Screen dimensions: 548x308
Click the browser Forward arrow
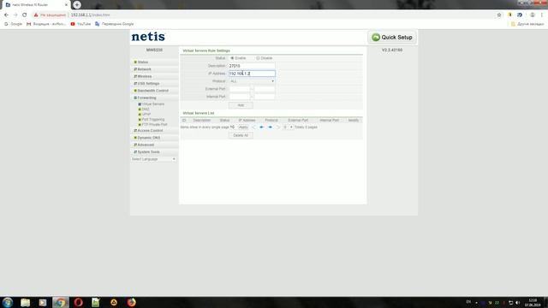tap(15, 15)
